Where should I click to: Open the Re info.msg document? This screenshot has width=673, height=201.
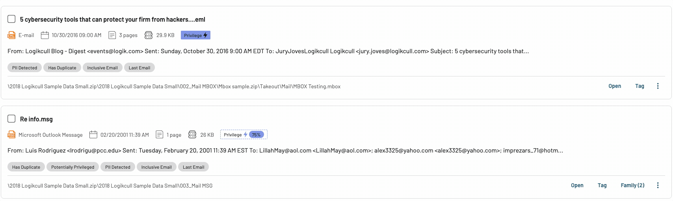577,185
